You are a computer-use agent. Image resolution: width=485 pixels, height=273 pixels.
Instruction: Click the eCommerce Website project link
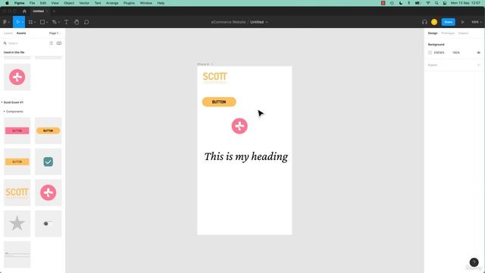pyautogui.click(x=228, y=22)
